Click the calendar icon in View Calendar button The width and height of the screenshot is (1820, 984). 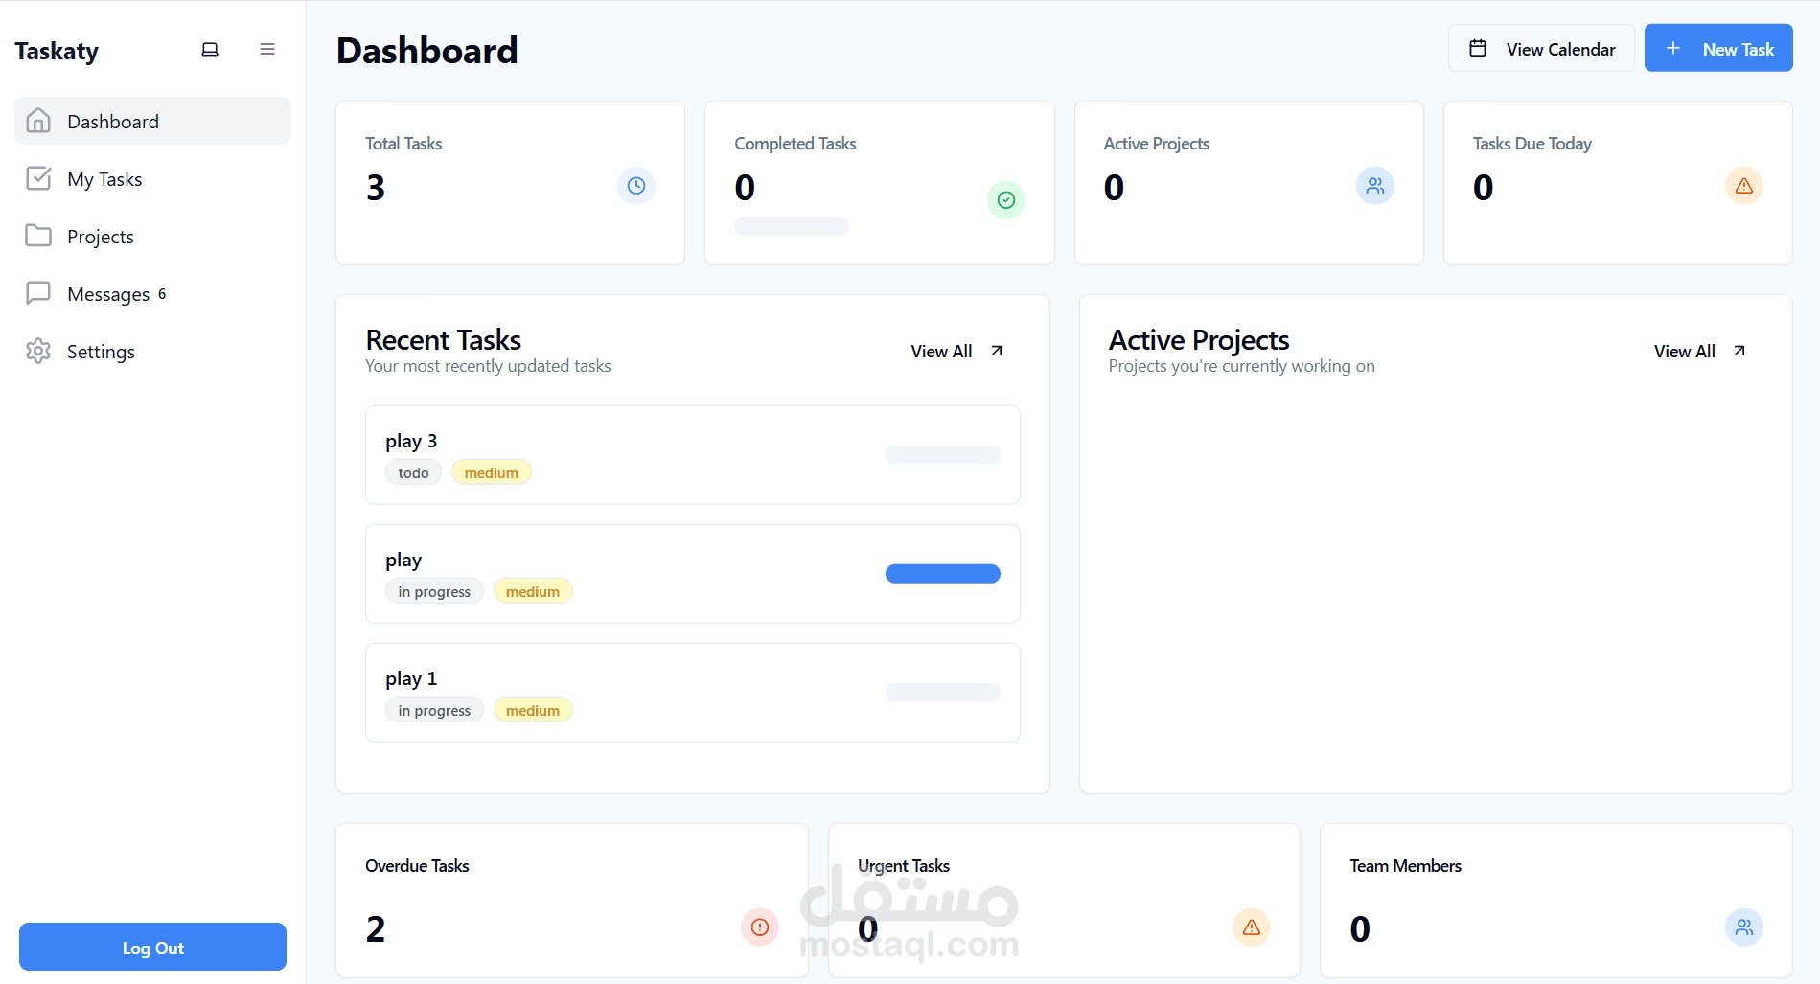pos(1478,48)
